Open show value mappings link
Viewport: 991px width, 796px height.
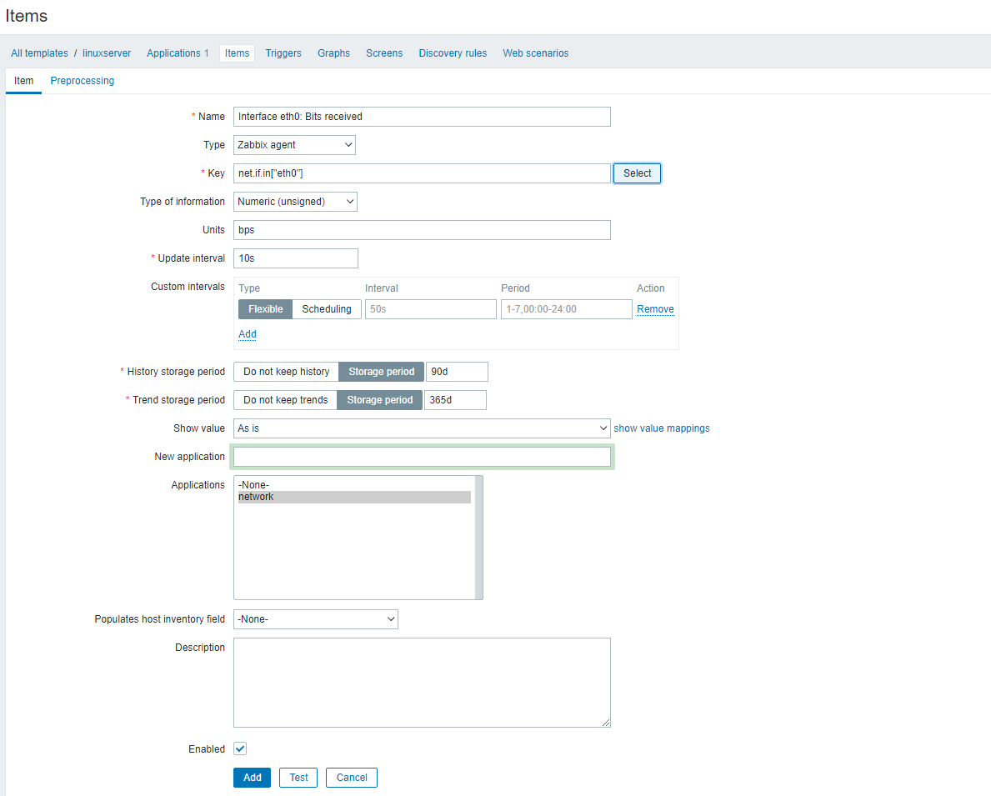[x=662, y=428]
